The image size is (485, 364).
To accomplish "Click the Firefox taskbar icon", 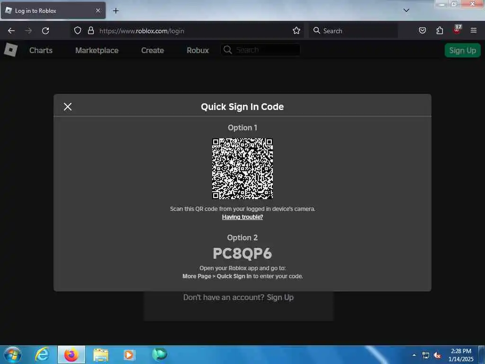I will coord(72,355).
